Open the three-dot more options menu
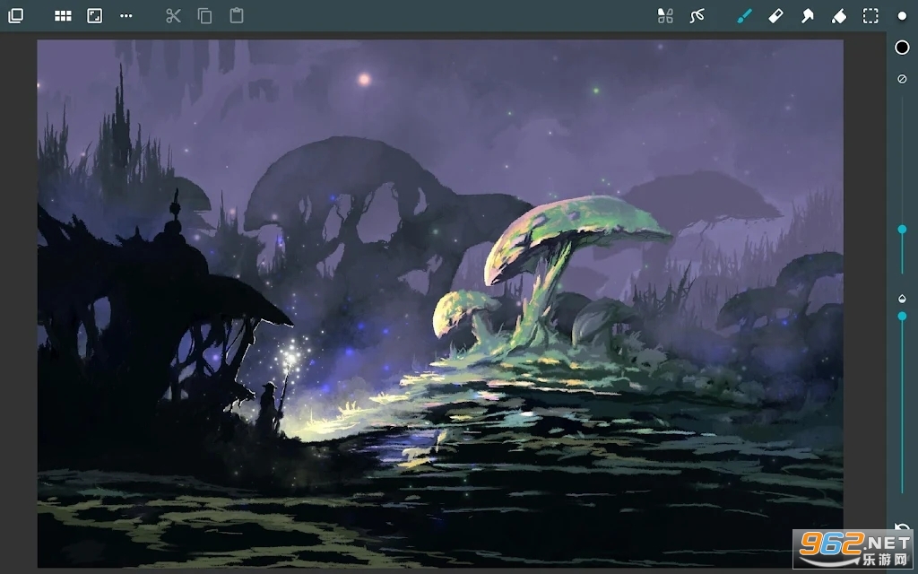This screenshot has height=574, width=918. pyautogui.click(x=126, y=16)
